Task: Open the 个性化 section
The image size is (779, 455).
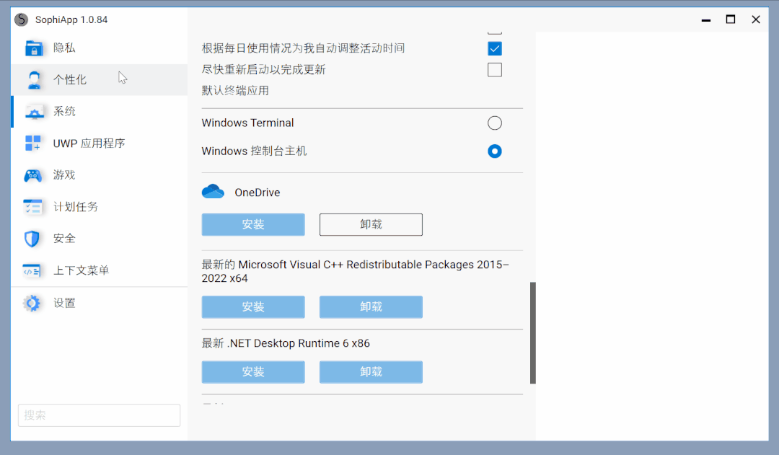Action: coord(100,79)
